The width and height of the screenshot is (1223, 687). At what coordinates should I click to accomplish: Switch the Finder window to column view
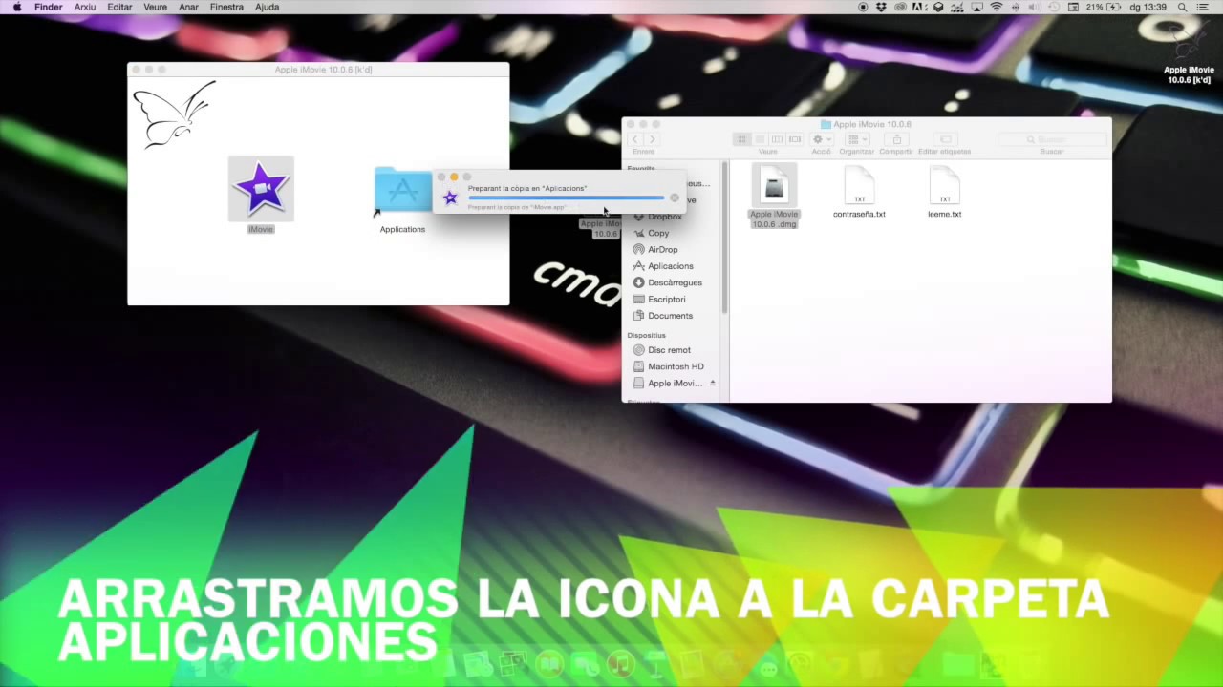777,139
